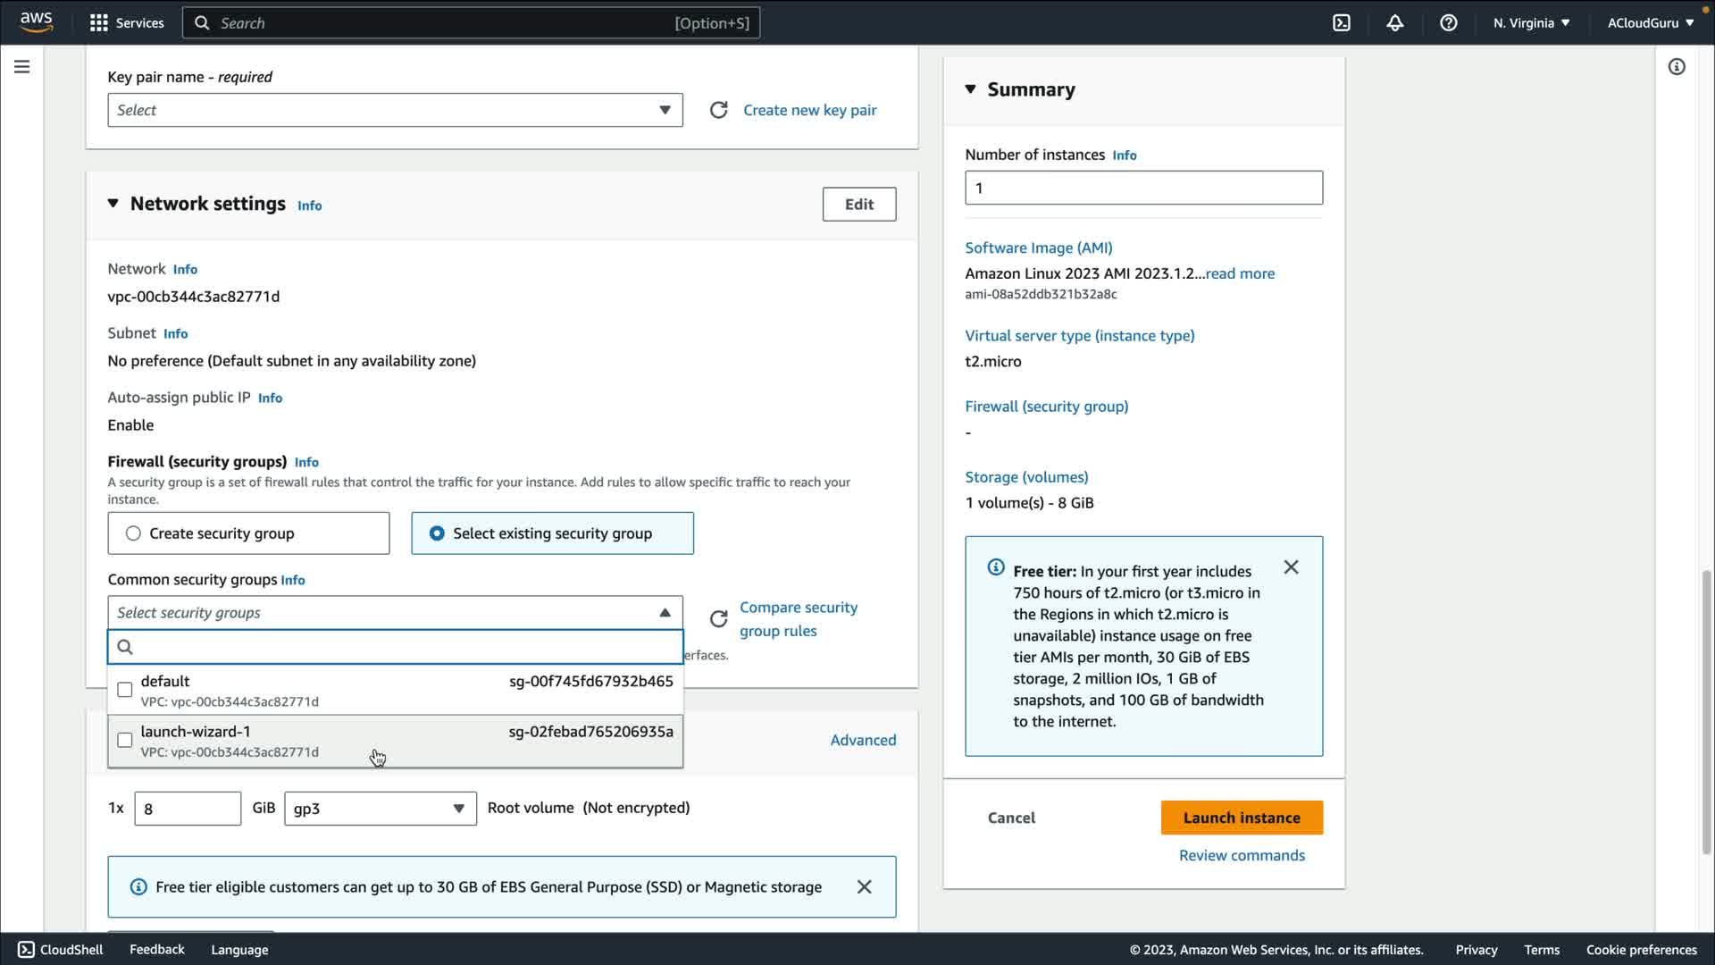Collapse the Network settings section

click(x=113, y=204)
